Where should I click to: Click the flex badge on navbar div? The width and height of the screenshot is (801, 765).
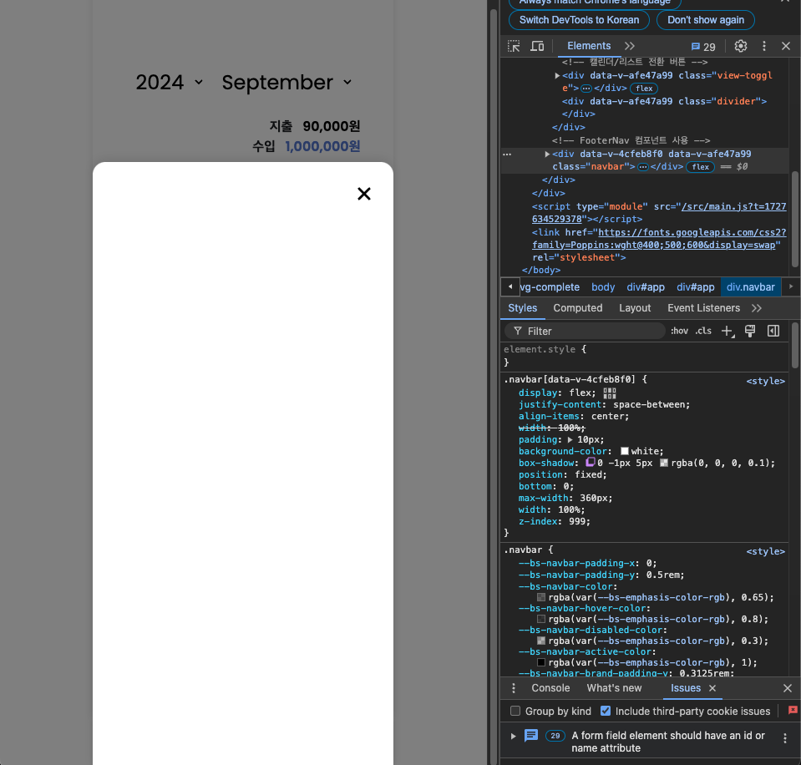pyautogui.click(x=700, y=166)
